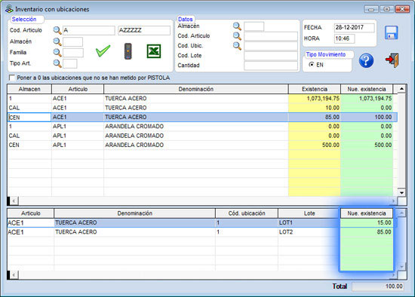Click the Cantidad input field

(271, 66)
